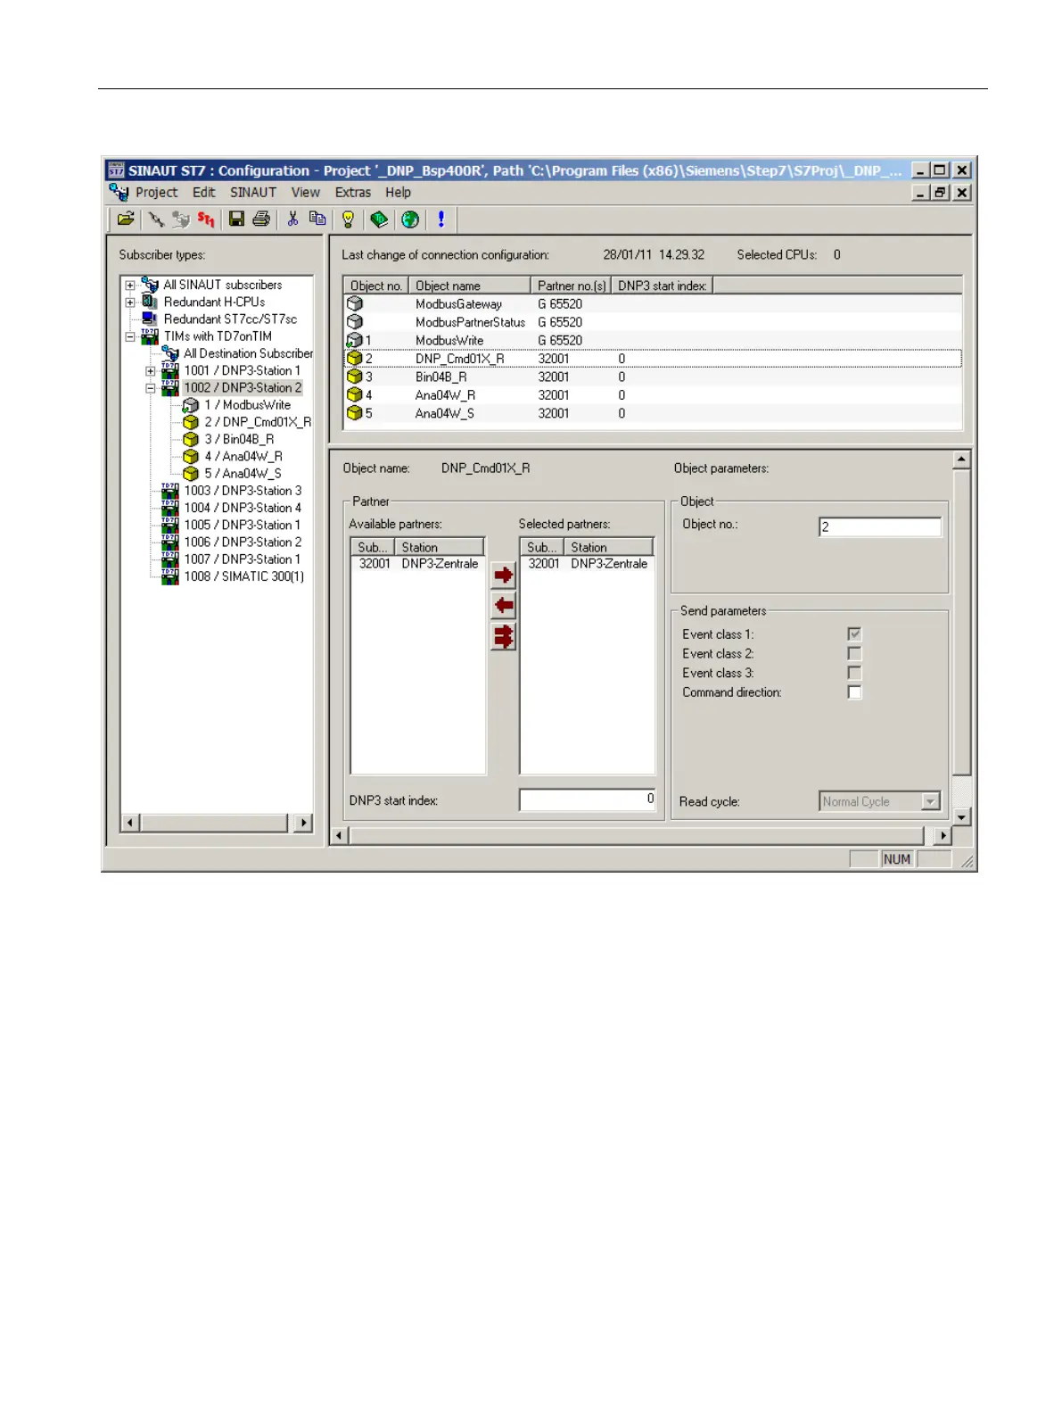The height and width of the screenshot is (1416, 1062).
Task: Click the tree panel horizontal scrollbar track
Action: (214, 823)
